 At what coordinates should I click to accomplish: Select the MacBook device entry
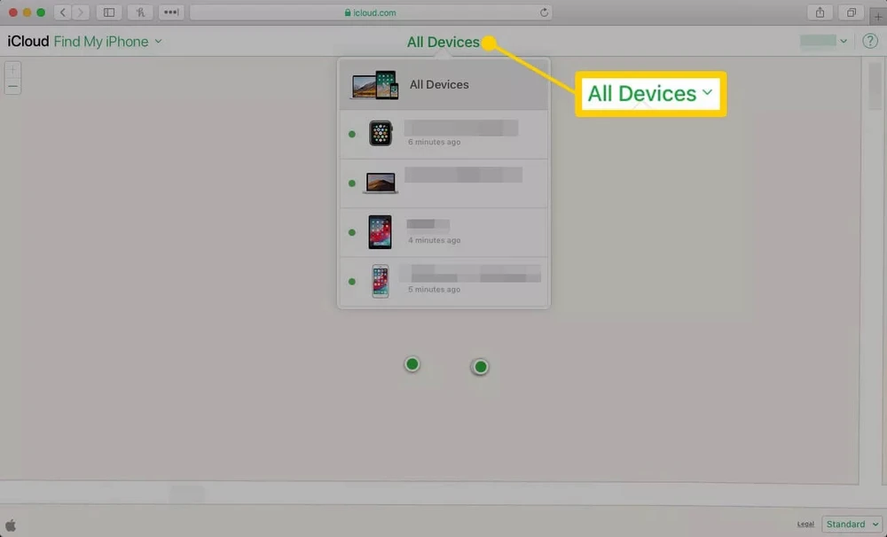[x=443, y=183]
